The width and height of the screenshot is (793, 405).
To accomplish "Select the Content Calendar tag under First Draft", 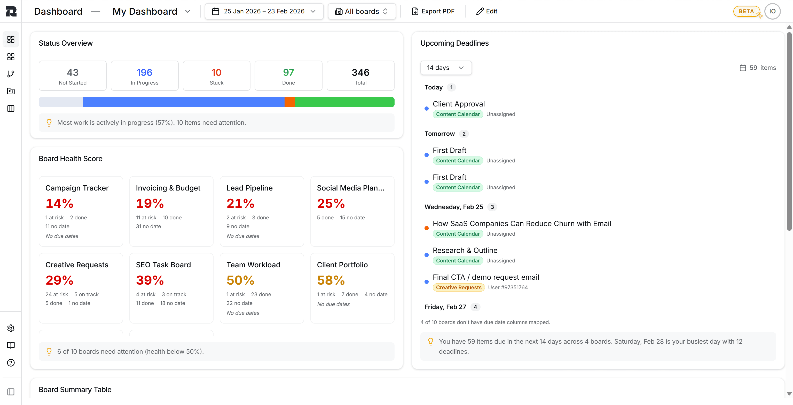I will [458, 160].
